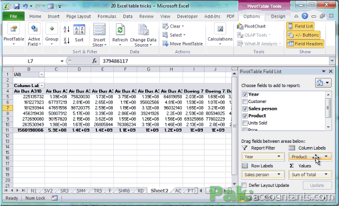Switch to the Design ribbon tab
The image size is (339, 206).
[x=278, y=16]
